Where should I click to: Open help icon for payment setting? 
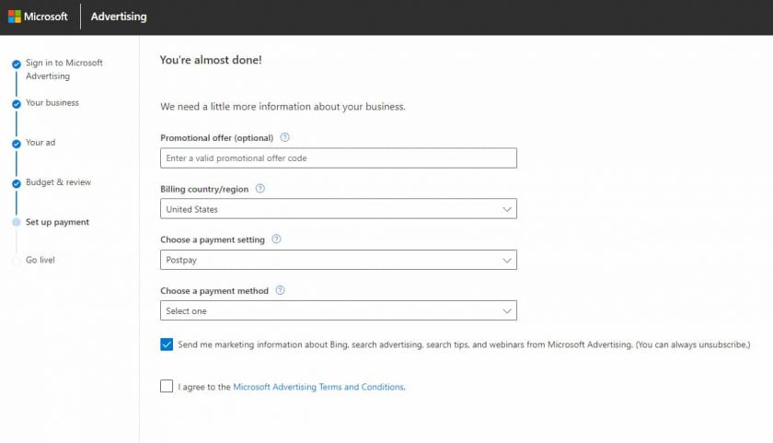(277, 239)
